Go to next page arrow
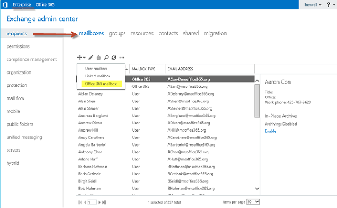 pyautogui.click(x=99, y=202)
